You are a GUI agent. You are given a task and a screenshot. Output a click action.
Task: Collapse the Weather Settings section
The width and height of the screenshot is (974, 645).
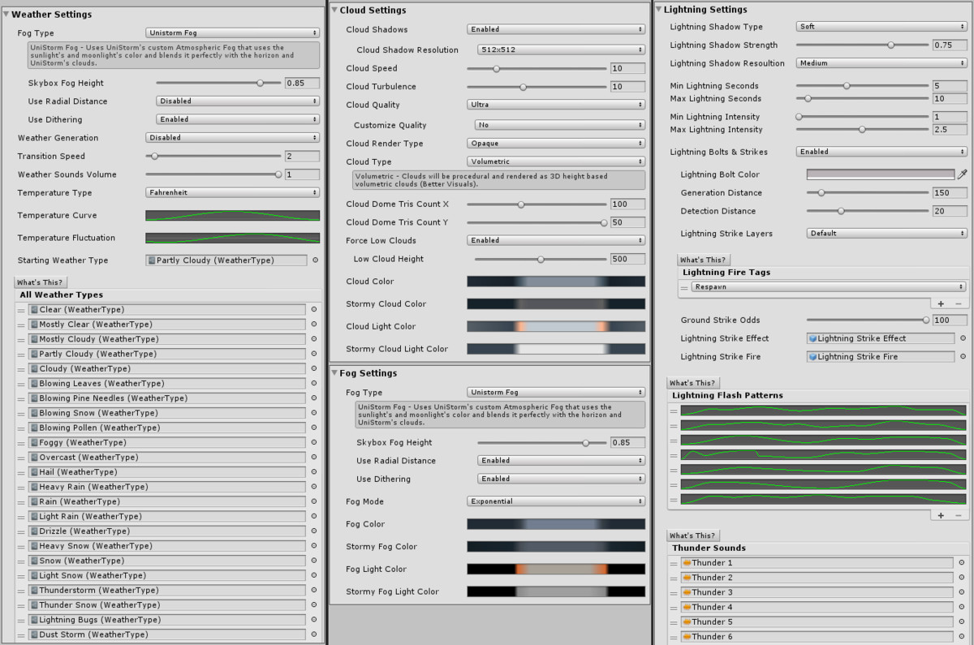point(6,14)
